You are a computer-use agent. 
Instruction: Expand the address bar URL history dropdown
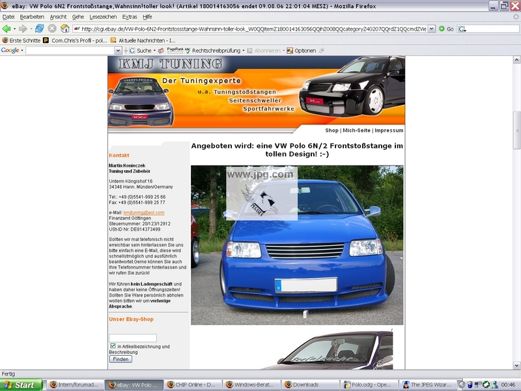click(x=431, y=29)
